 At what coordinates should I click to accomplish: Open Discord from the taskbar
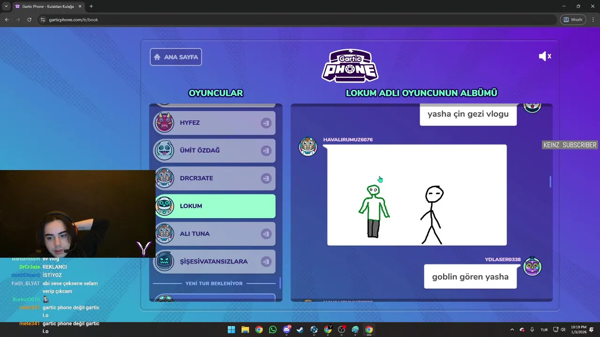coord(286,330)
